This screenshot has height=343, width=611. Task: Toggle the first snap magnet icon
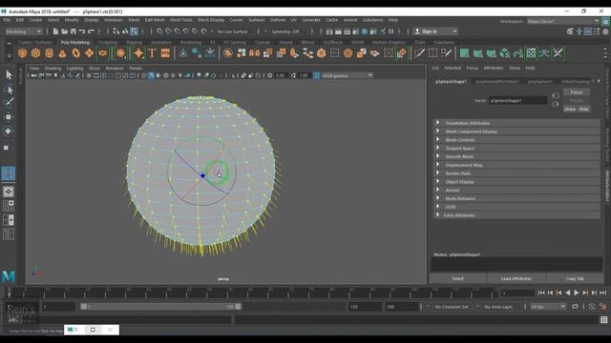(x=159, y=31)
